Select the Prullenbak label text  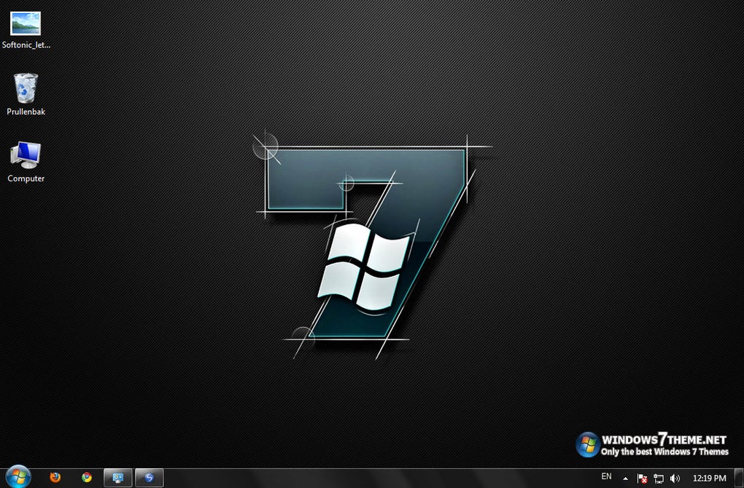26,112
